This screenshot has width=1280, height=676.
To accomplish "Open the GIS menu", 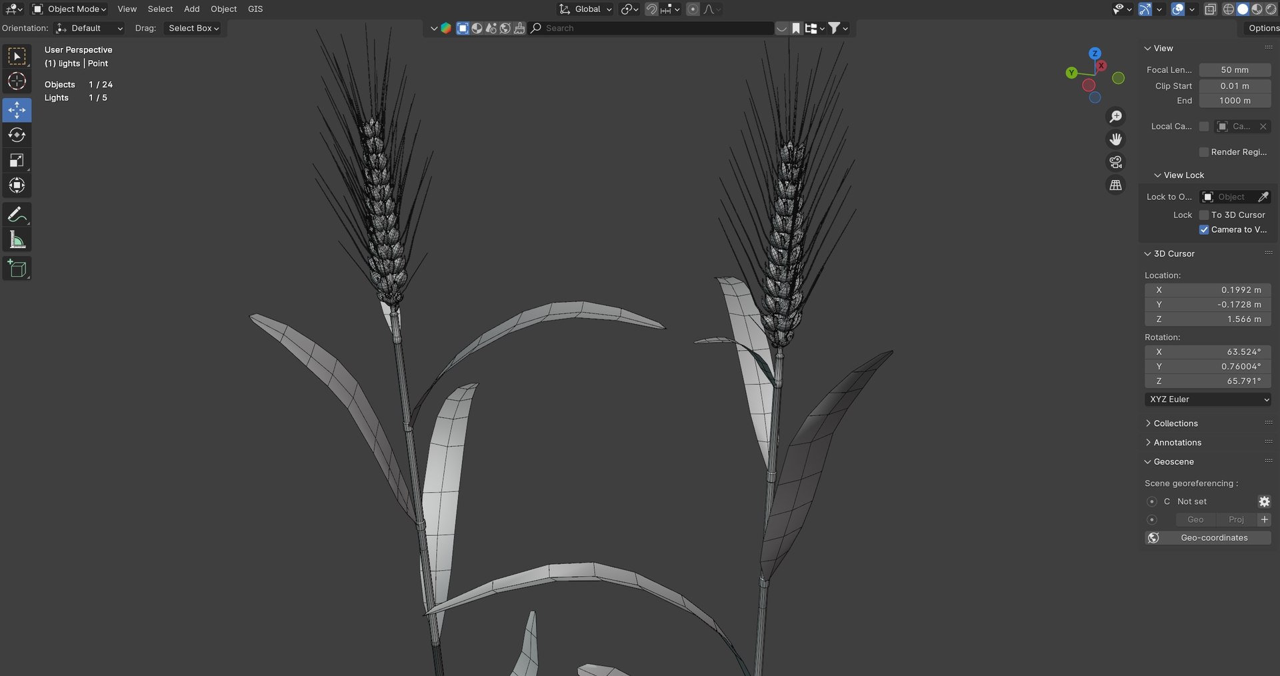I will pyautogui.click(x=255, y=9).
